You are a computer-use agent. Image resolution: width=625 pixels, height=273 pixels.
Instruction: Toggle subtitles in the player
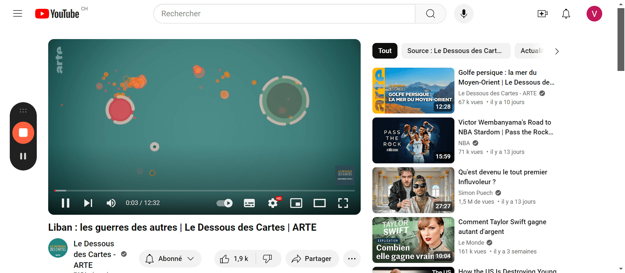(x=249, y=203)
